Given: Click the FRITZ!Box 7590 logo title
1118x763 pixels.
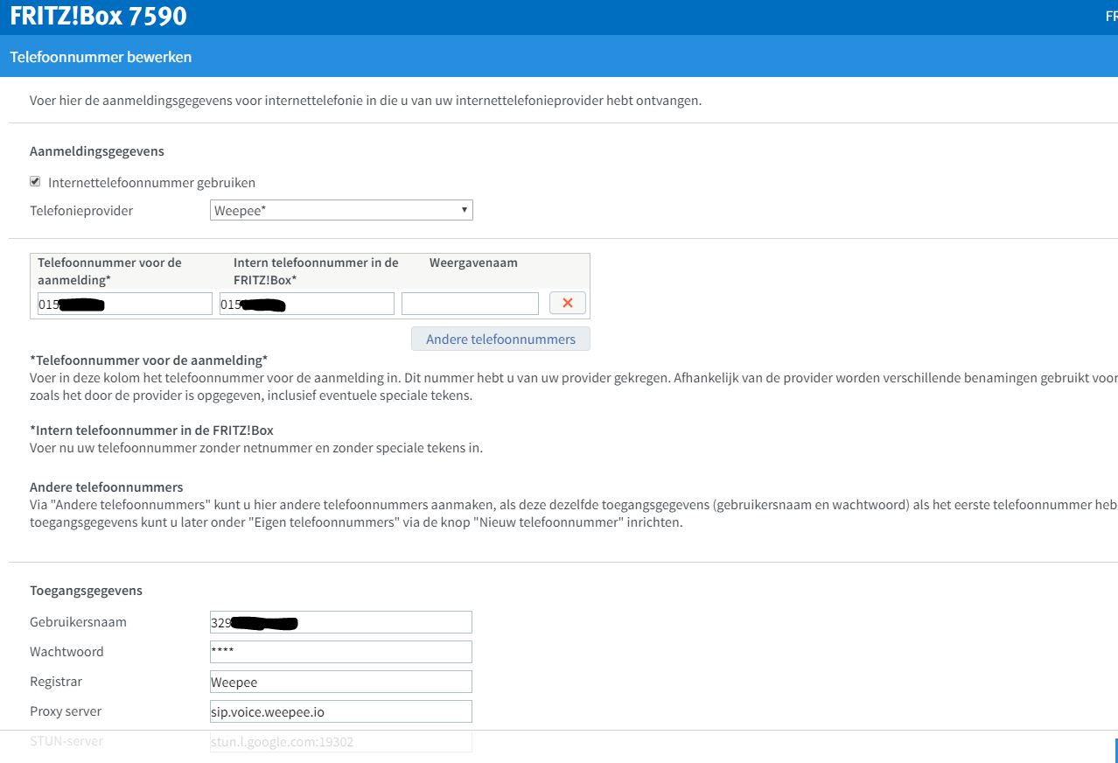Looking at the screenshot, I should click(x=98, y=17).
